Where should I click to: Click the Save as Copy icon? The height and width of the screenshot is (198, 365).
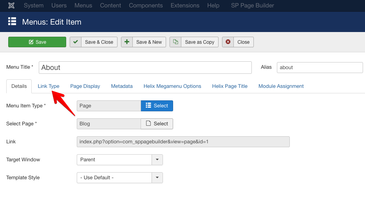coord(175,42)
